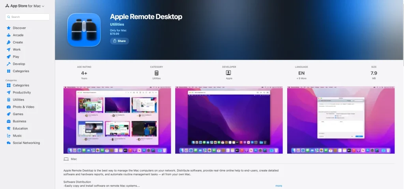
Task: Expand description with the more link
Action: (279, 186)
